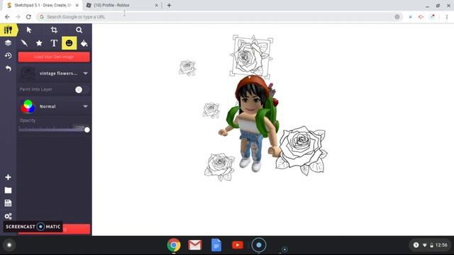Click the Load Your Own Image button
Viewport: 454px width, 255px height.
[54, 57]
